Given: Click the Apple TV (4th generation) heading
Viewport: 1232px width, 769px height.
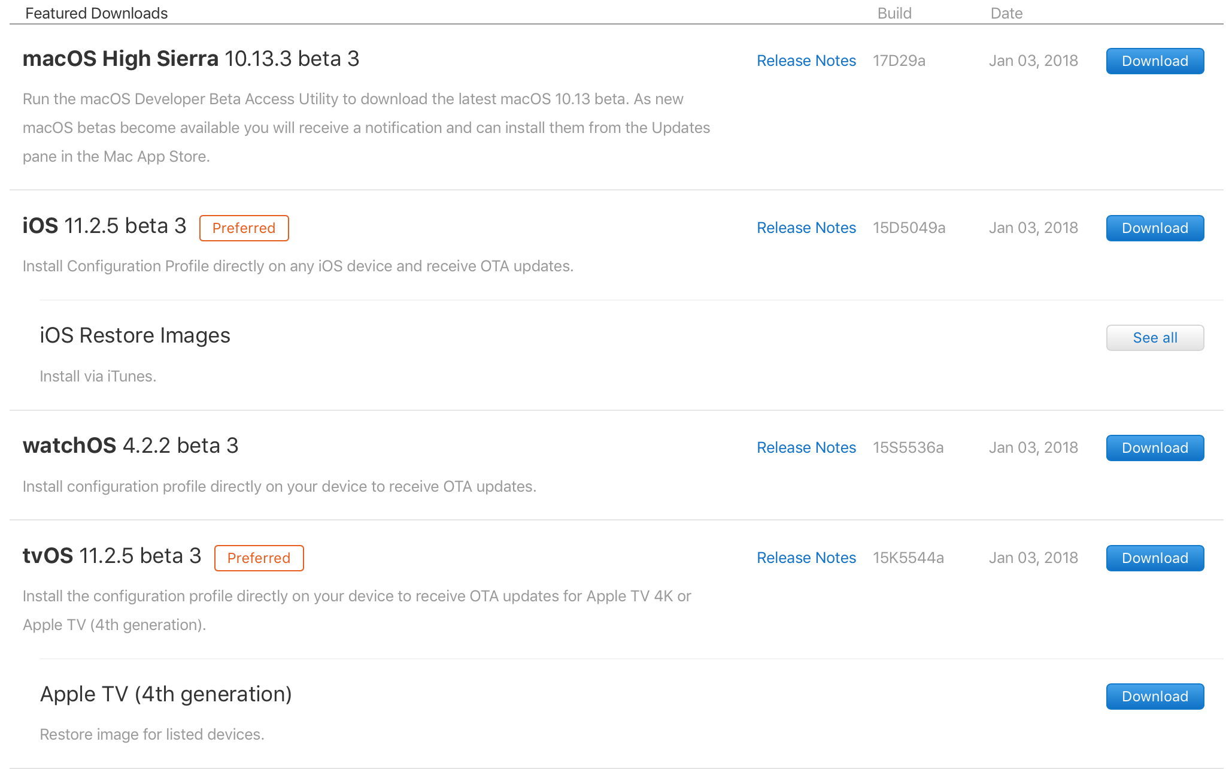Looking at the screenshot, I should coord(166,695).
